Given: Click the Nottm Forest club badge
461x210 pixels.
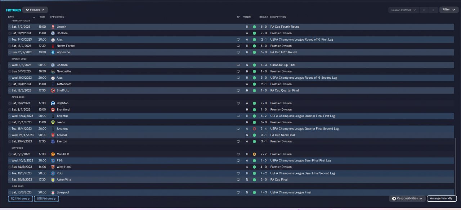Looking at the screenshot, I should 53,46.
